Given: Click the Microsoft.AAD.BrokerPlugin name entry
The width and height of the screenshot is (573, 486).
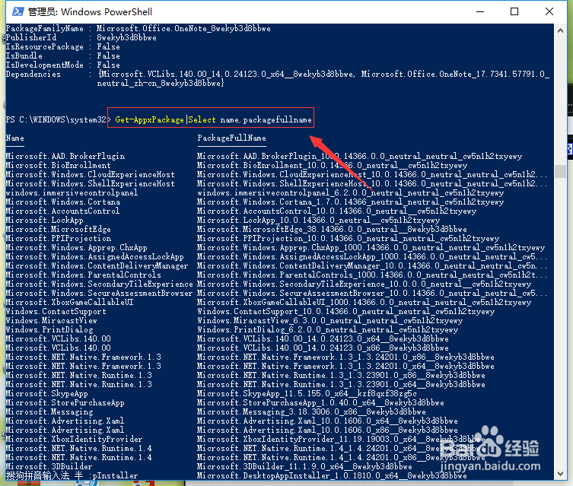Looking at the screenshot, I should point(65,156).
